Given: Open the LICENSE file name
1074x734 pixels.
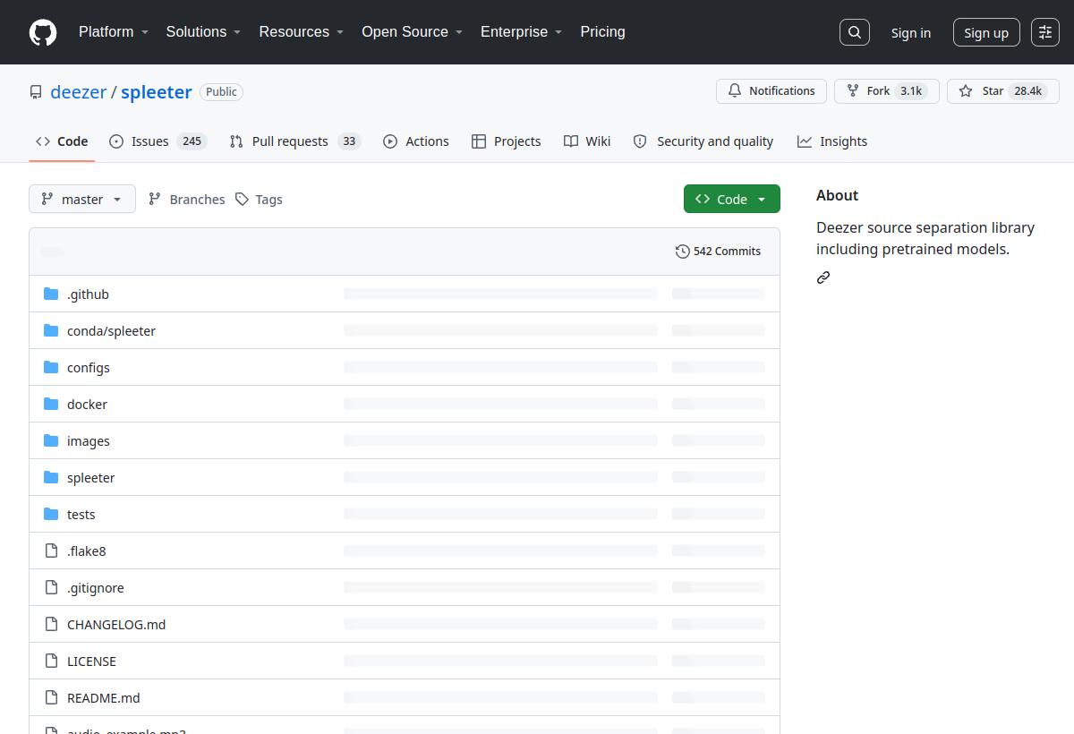Looking at the screenshot, I should [91, 661].
